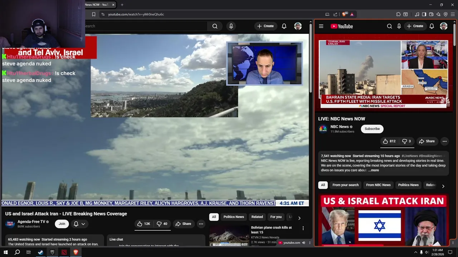This screenshot has width=458, height=257.
Task: Toggle tab mute speaker next to youtube.com
Action: [x=303, y=243]
